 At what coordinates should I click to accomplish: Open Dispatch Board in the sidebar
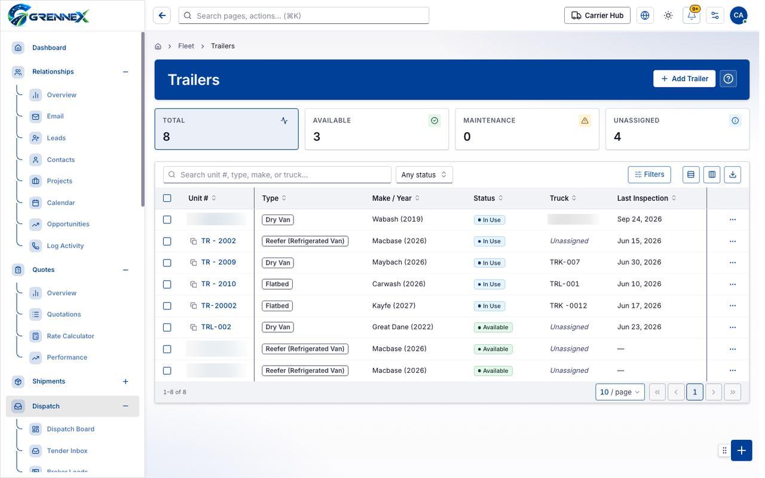tap(71, 429)
